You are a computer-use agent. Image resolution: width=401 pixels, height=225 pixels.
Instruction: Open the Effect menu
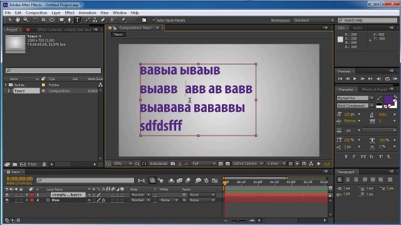[70, 12]
